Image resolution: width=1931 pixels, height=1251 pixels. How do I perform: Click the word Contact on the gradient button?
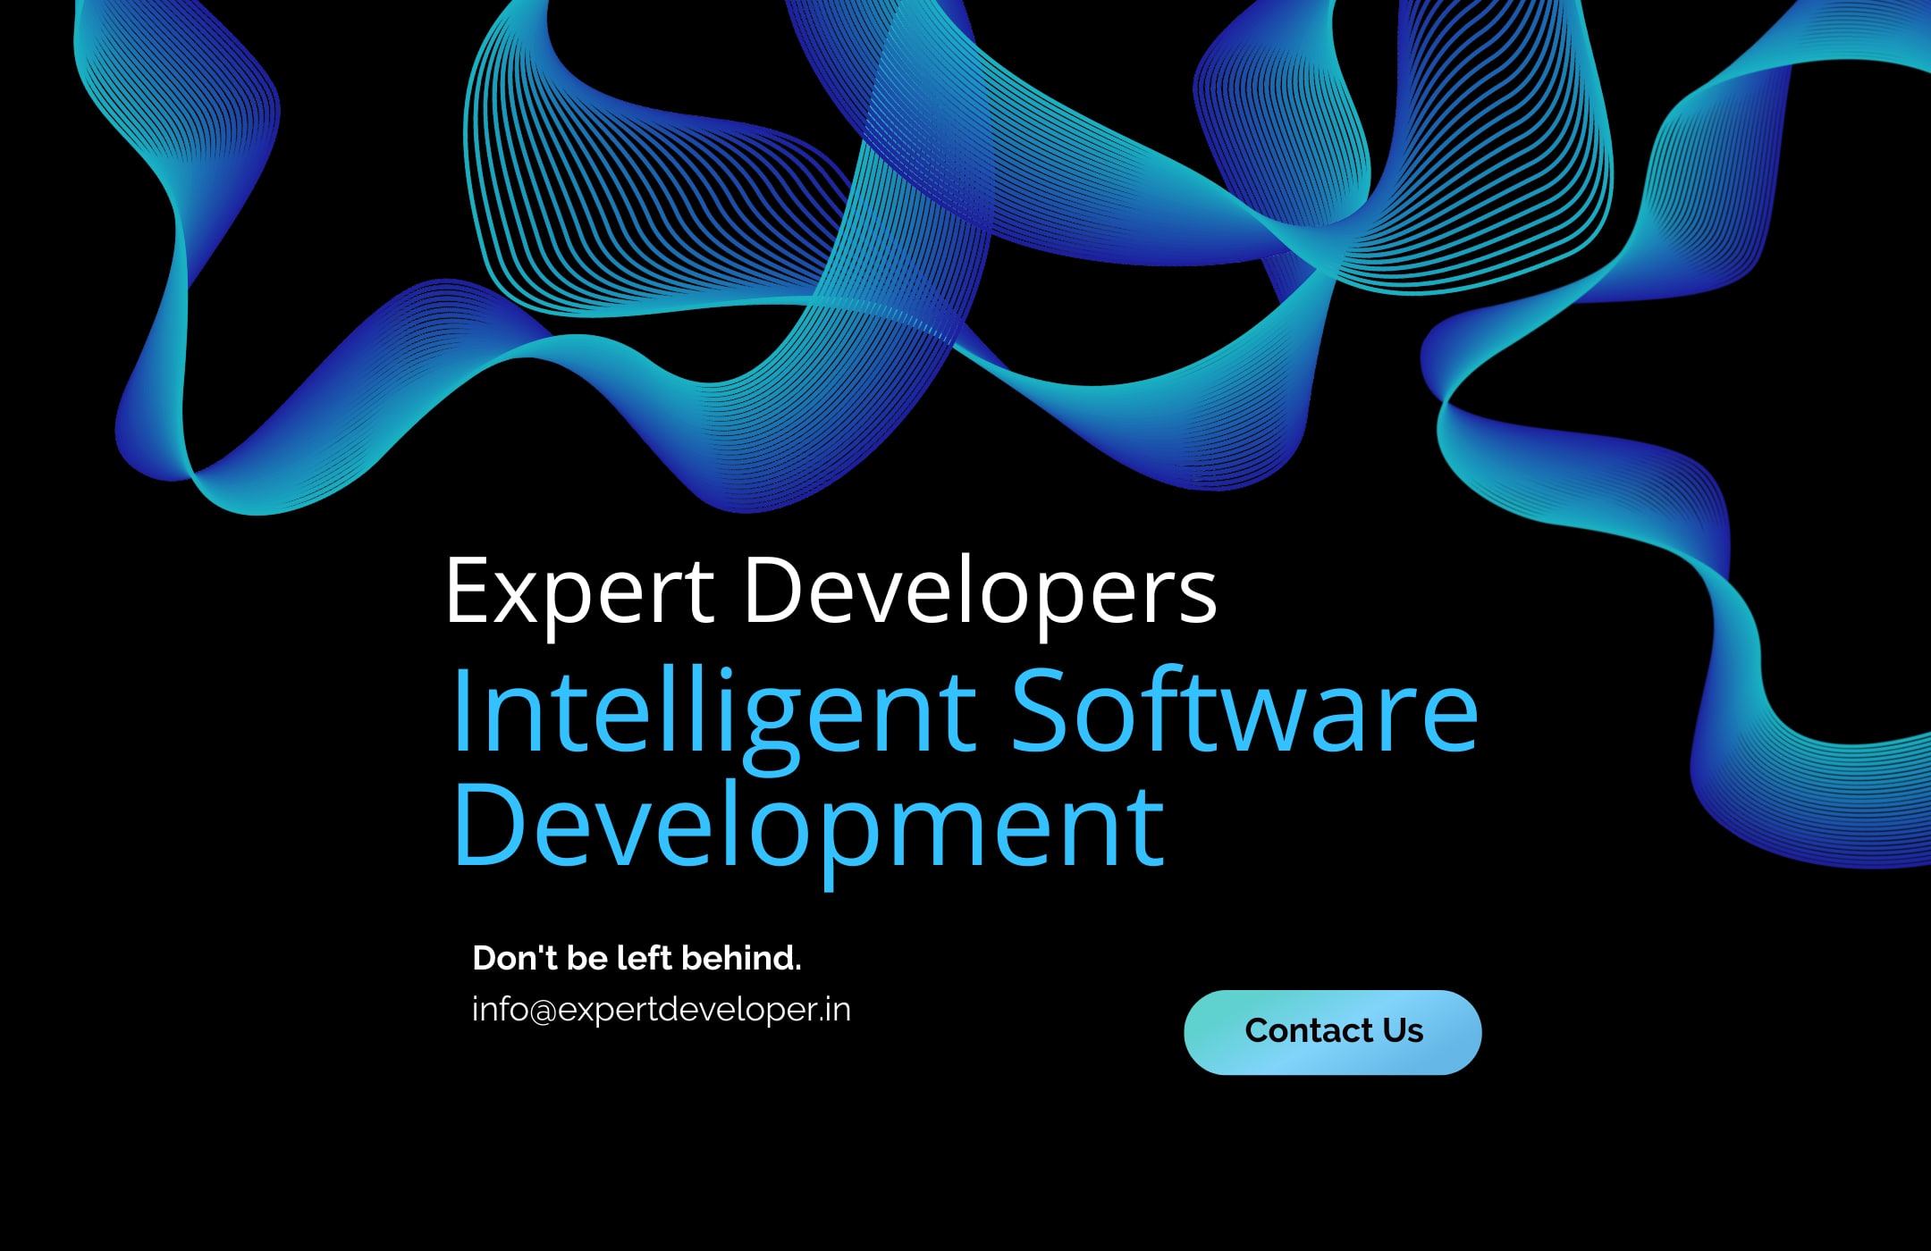(x=1309, y=1031)
